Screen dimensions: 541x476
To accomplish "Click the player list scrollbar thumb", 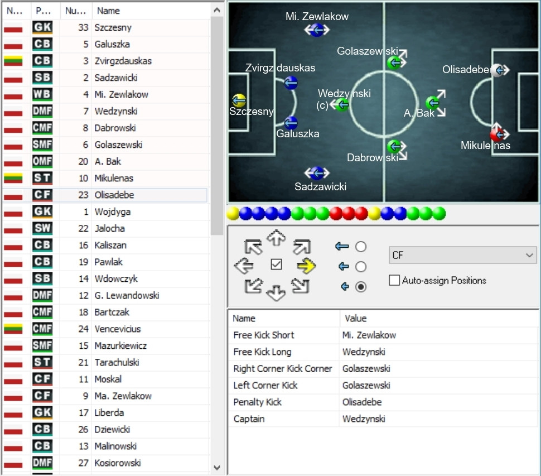I will coord(217,126).
